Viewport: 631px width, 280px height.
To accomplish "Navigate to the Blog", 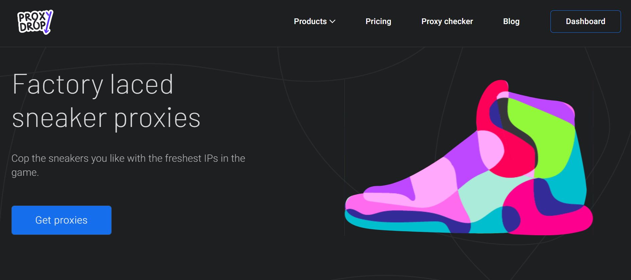I will tap(511, 21).
